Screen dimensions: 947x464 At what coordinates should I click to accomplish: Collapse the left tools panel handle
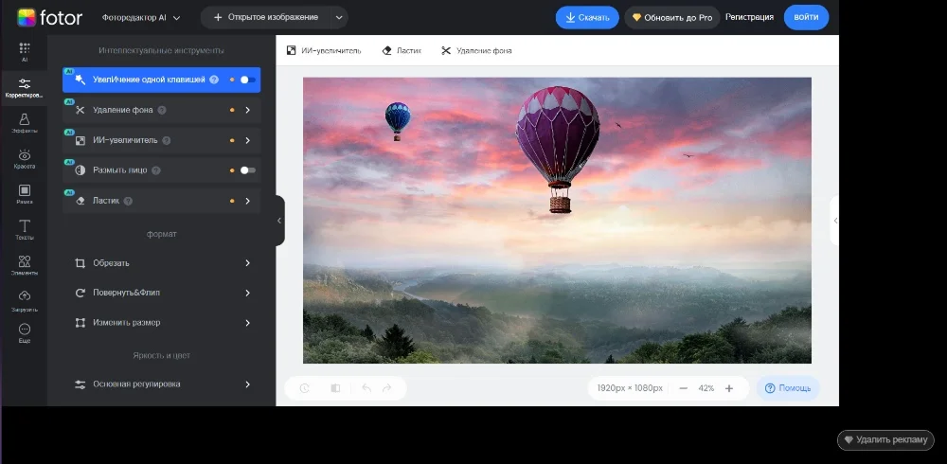point(279,221)
